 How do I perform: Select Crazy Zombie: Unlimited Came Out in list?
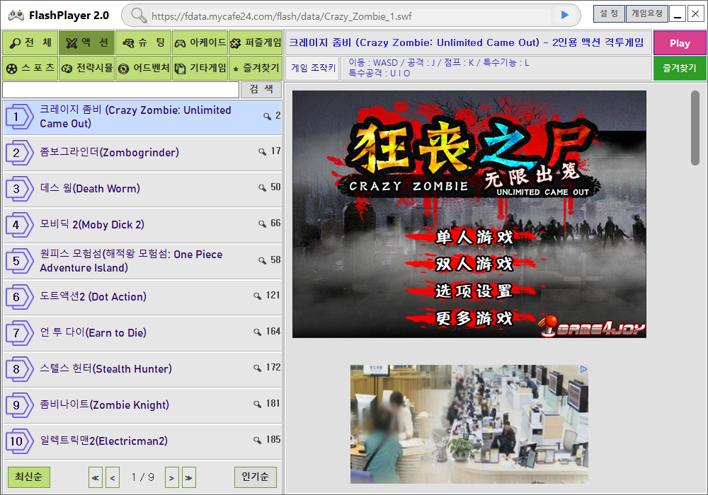point(142,117)
